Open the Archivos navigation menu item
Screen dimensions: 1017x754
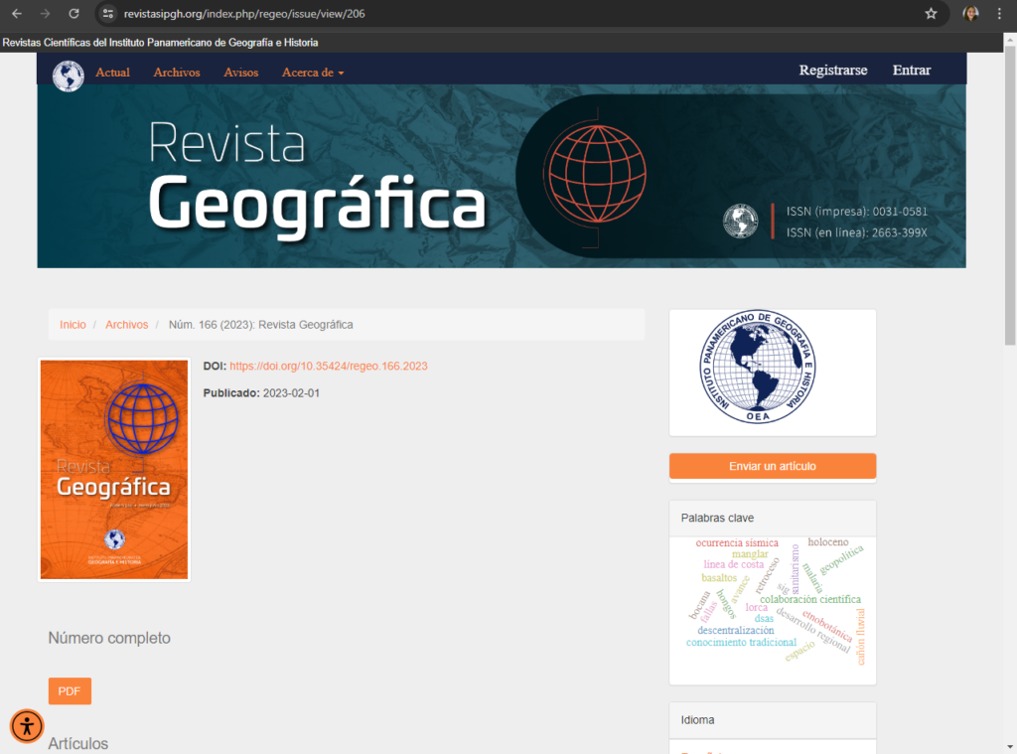pos(177,73)
